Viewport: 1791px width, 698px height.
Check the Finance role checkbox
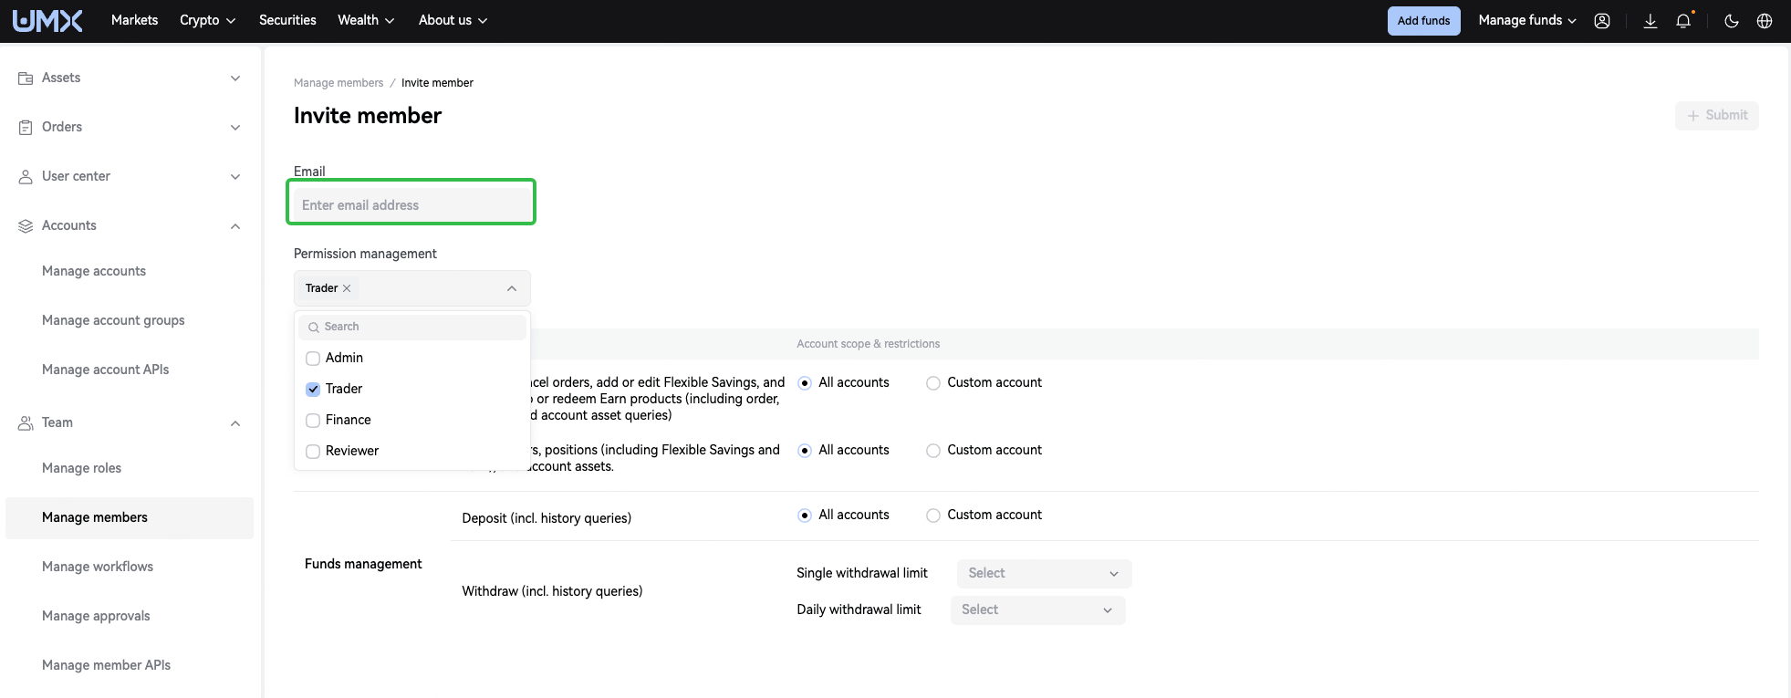click(313, 421)
